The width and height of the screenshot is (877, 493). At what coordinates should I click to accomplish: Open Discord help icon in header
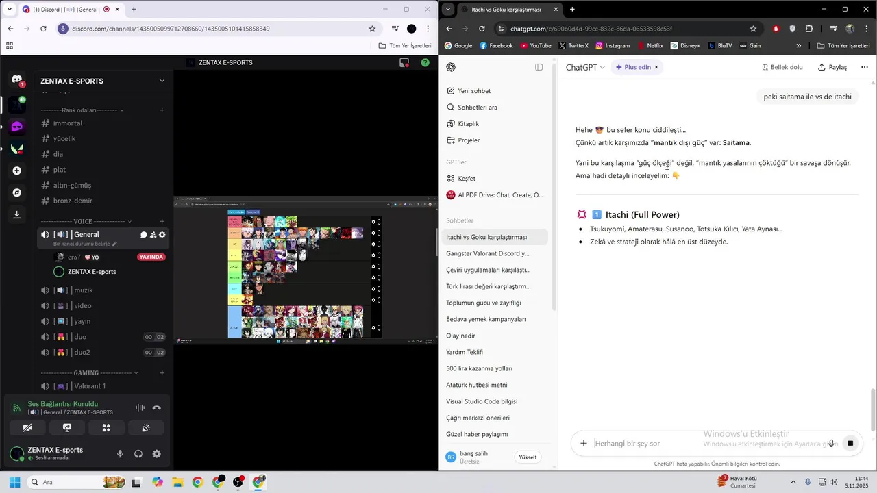[425, 62]
